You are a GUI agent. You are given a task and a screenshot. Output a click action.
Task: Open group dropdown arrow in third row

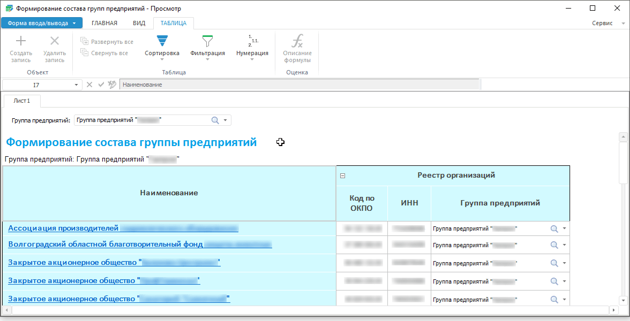coord(565,263)
